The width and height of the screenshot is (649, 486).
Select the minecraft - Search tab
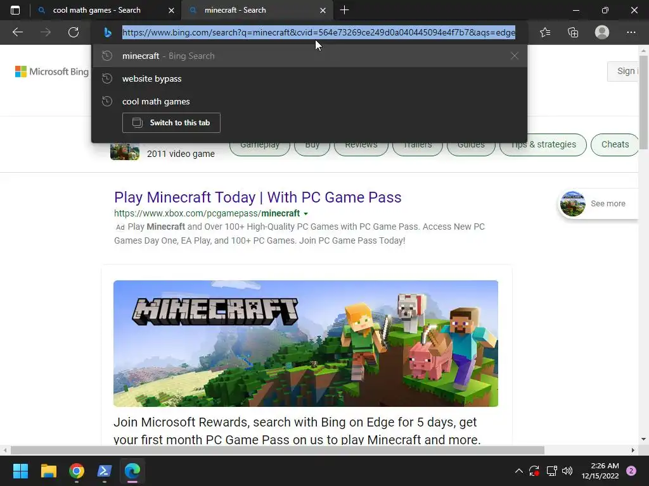point(257,10)
